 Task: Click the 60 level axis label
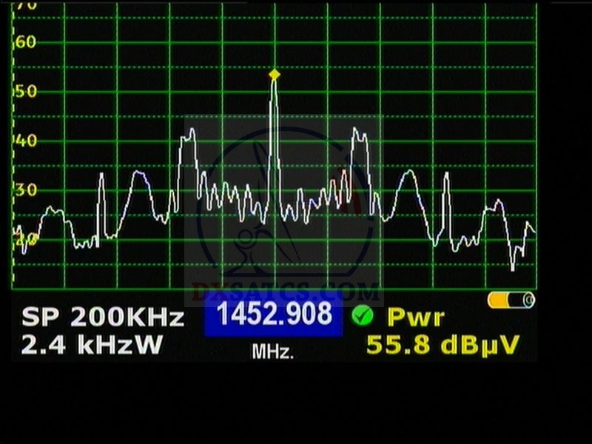[x=26, y=42]
